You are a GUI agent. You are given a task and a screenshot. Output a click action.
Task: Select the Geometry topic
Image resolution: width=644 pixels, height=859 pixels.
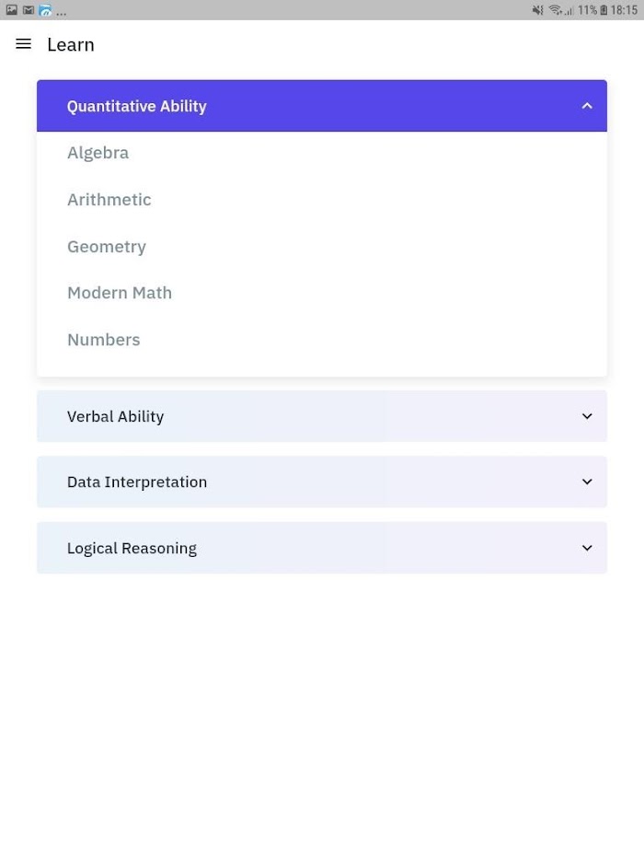[x=107, y=247]
